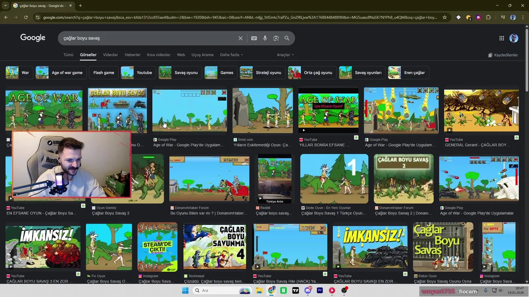Open the Chrome three-dot menu
This screenshot has width=529, height=297.
[x=523, y=17]
